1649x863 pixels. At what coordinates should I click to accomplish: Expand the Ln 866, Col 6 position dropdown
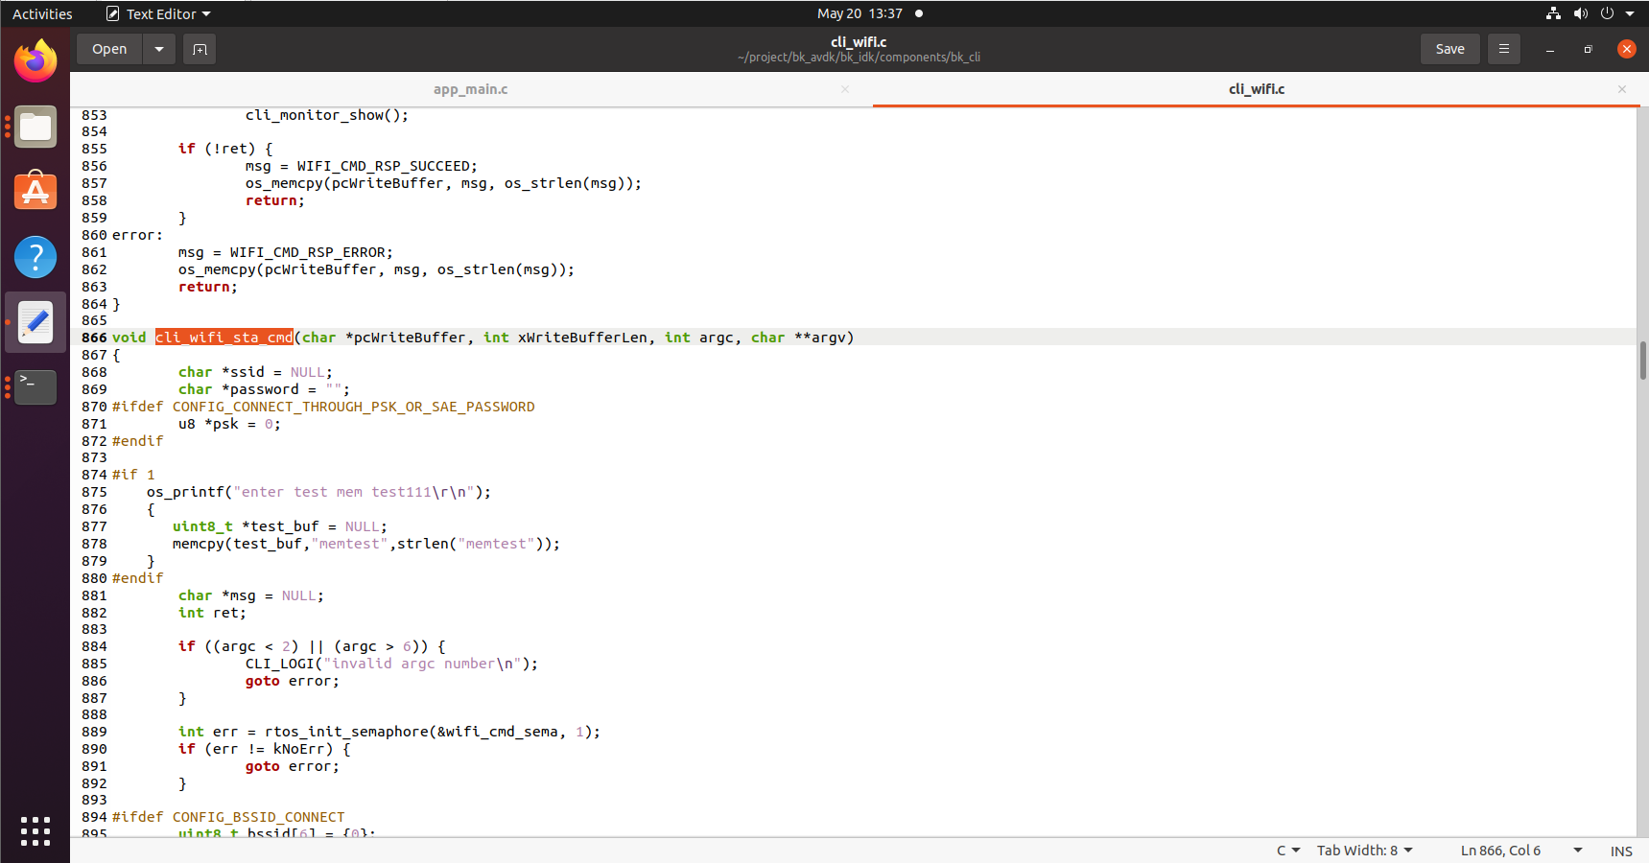1577,851
